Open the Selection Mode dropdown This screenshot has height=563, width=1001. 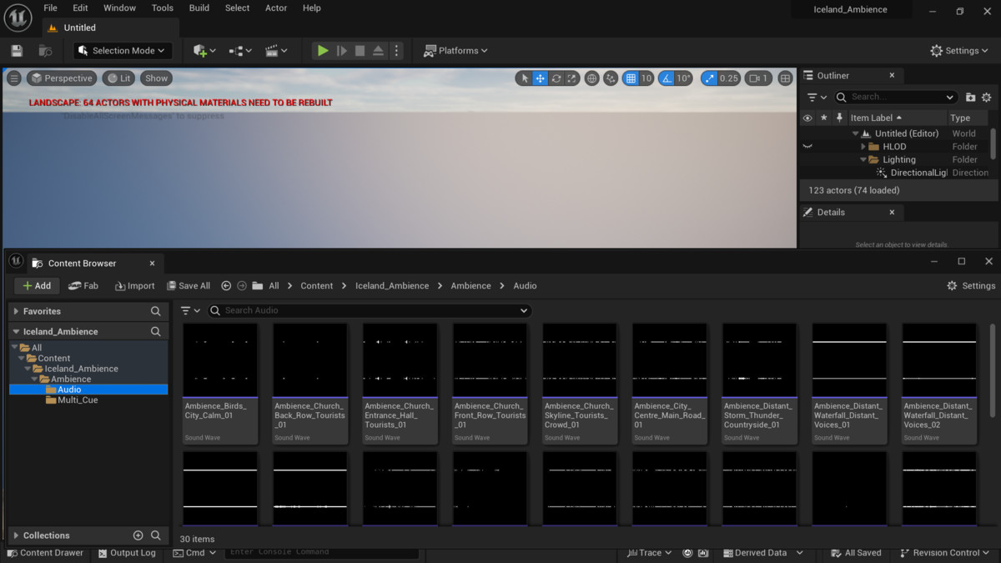[x=123, y=51]
